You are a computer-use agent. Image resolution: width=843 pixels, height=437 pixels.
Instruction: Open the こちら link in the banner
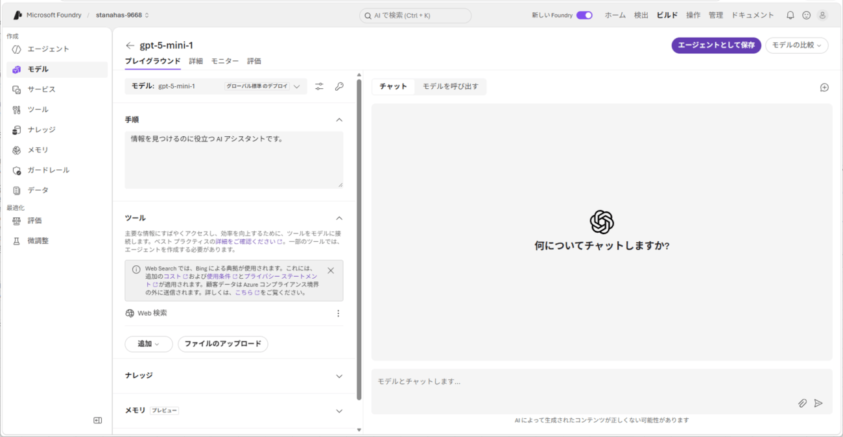click(247, 292)
